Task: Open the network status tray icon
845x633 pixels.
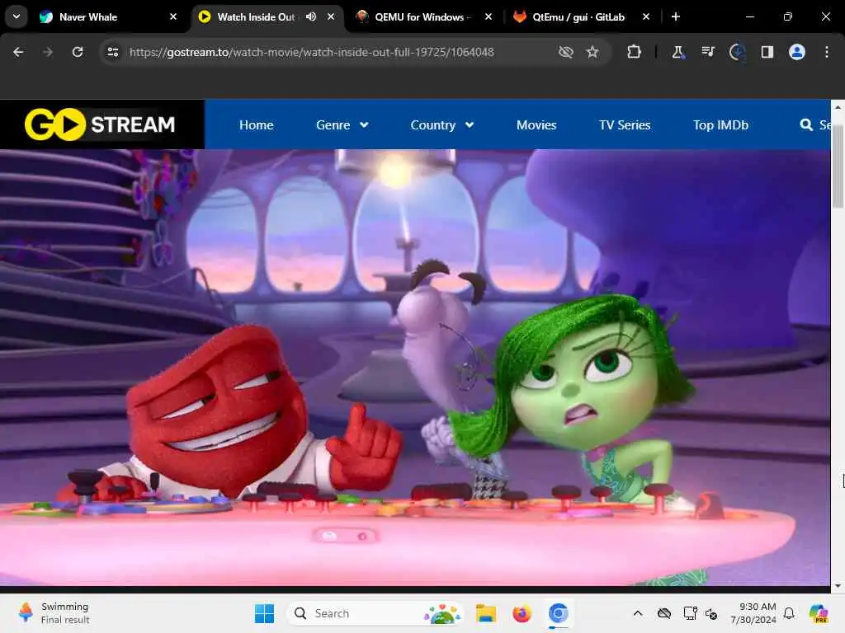Action: pyautogui.click(x=691, y=613)
